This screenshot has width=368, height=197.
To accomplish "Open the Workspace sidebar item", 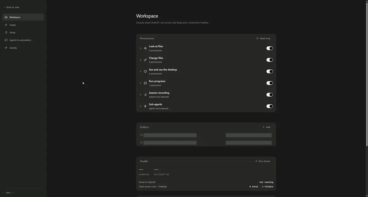I will point(23,17).
